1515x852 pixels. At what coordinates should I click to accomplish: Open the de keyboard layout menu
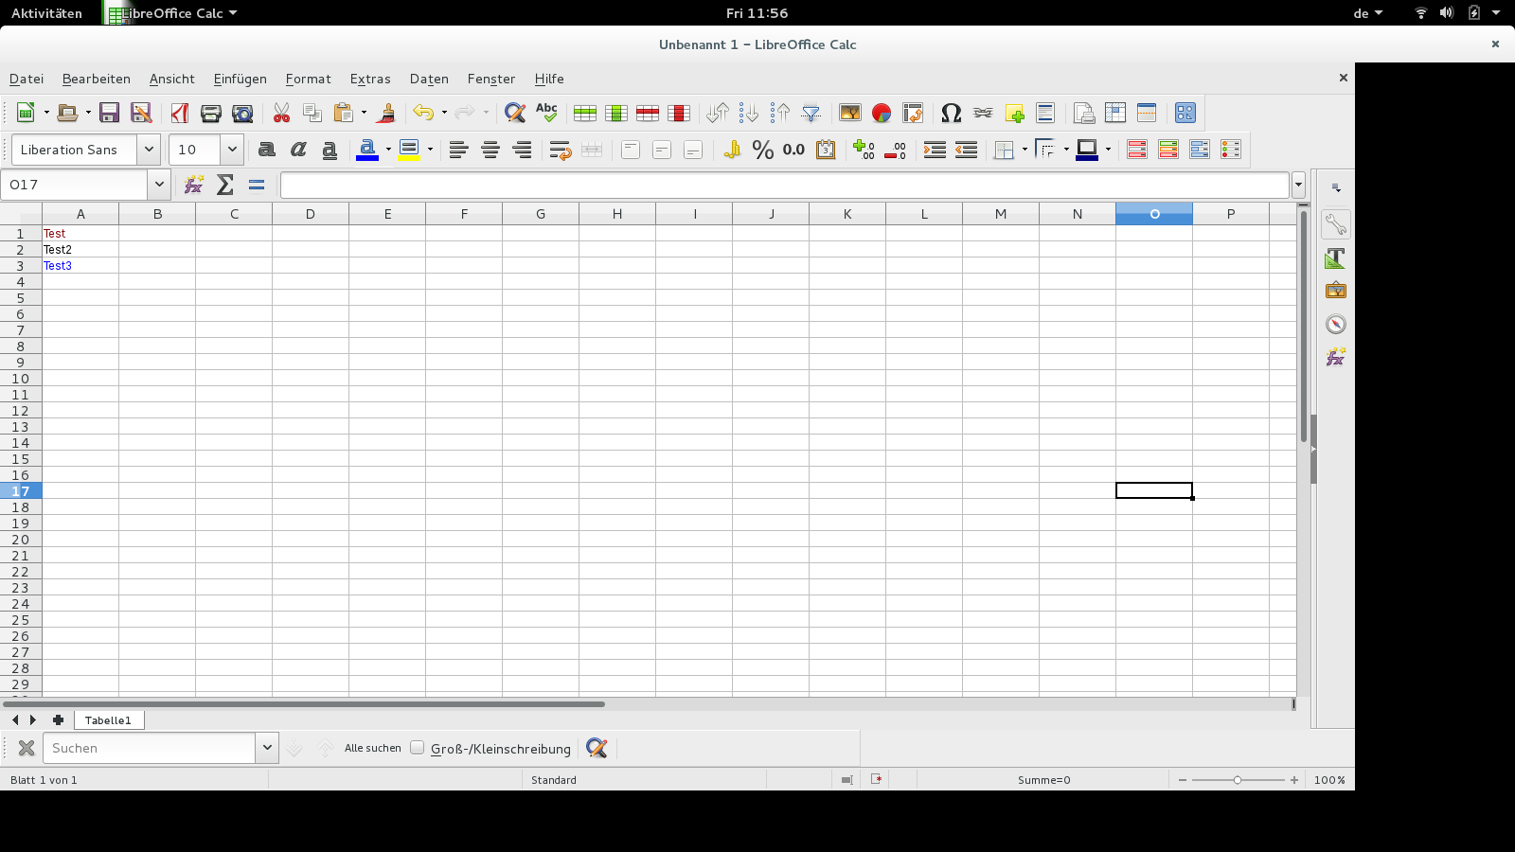[x=1368, y=13]
